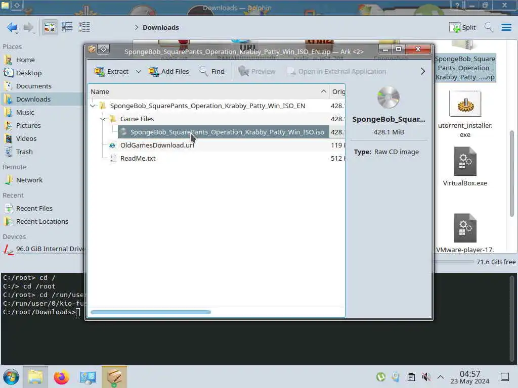Open Videos in Places sidebar
This screenshot has height=388, width=518.
42,139
